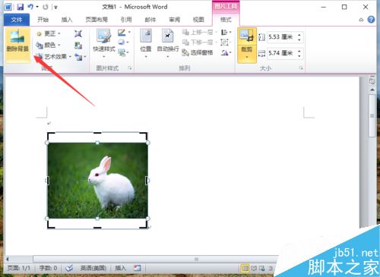Click the Change Picture icon
The height and width of the screenshot is (277, 380).
point(78,46)
